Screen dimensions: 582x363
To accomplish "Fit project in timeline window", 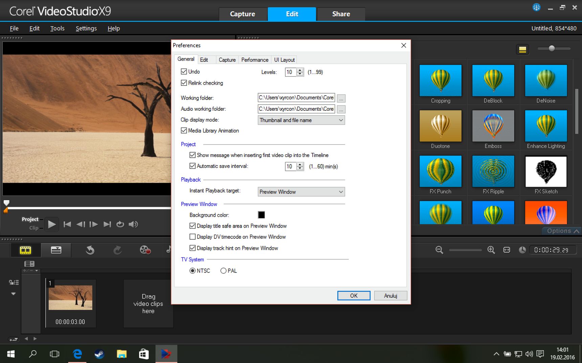I will (507, 250).
